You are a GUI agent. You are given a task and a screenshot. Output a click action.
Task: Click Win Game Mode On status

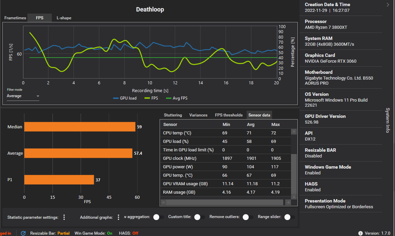point(93,233)
